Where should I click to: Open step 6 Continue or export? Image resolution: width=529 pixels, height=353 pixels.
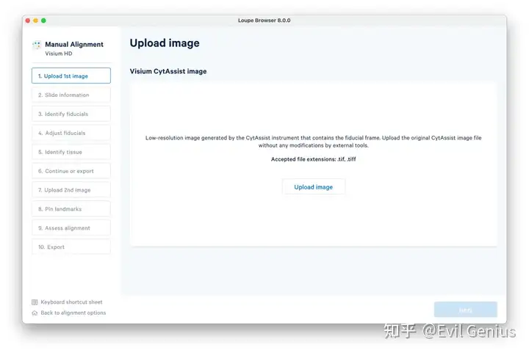(x=71, y=171)
